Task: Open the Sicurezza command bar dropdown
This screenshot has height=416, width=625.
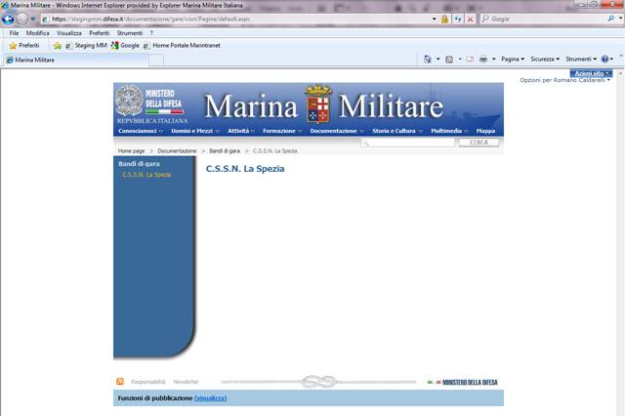Action: (x=545, y=59)
